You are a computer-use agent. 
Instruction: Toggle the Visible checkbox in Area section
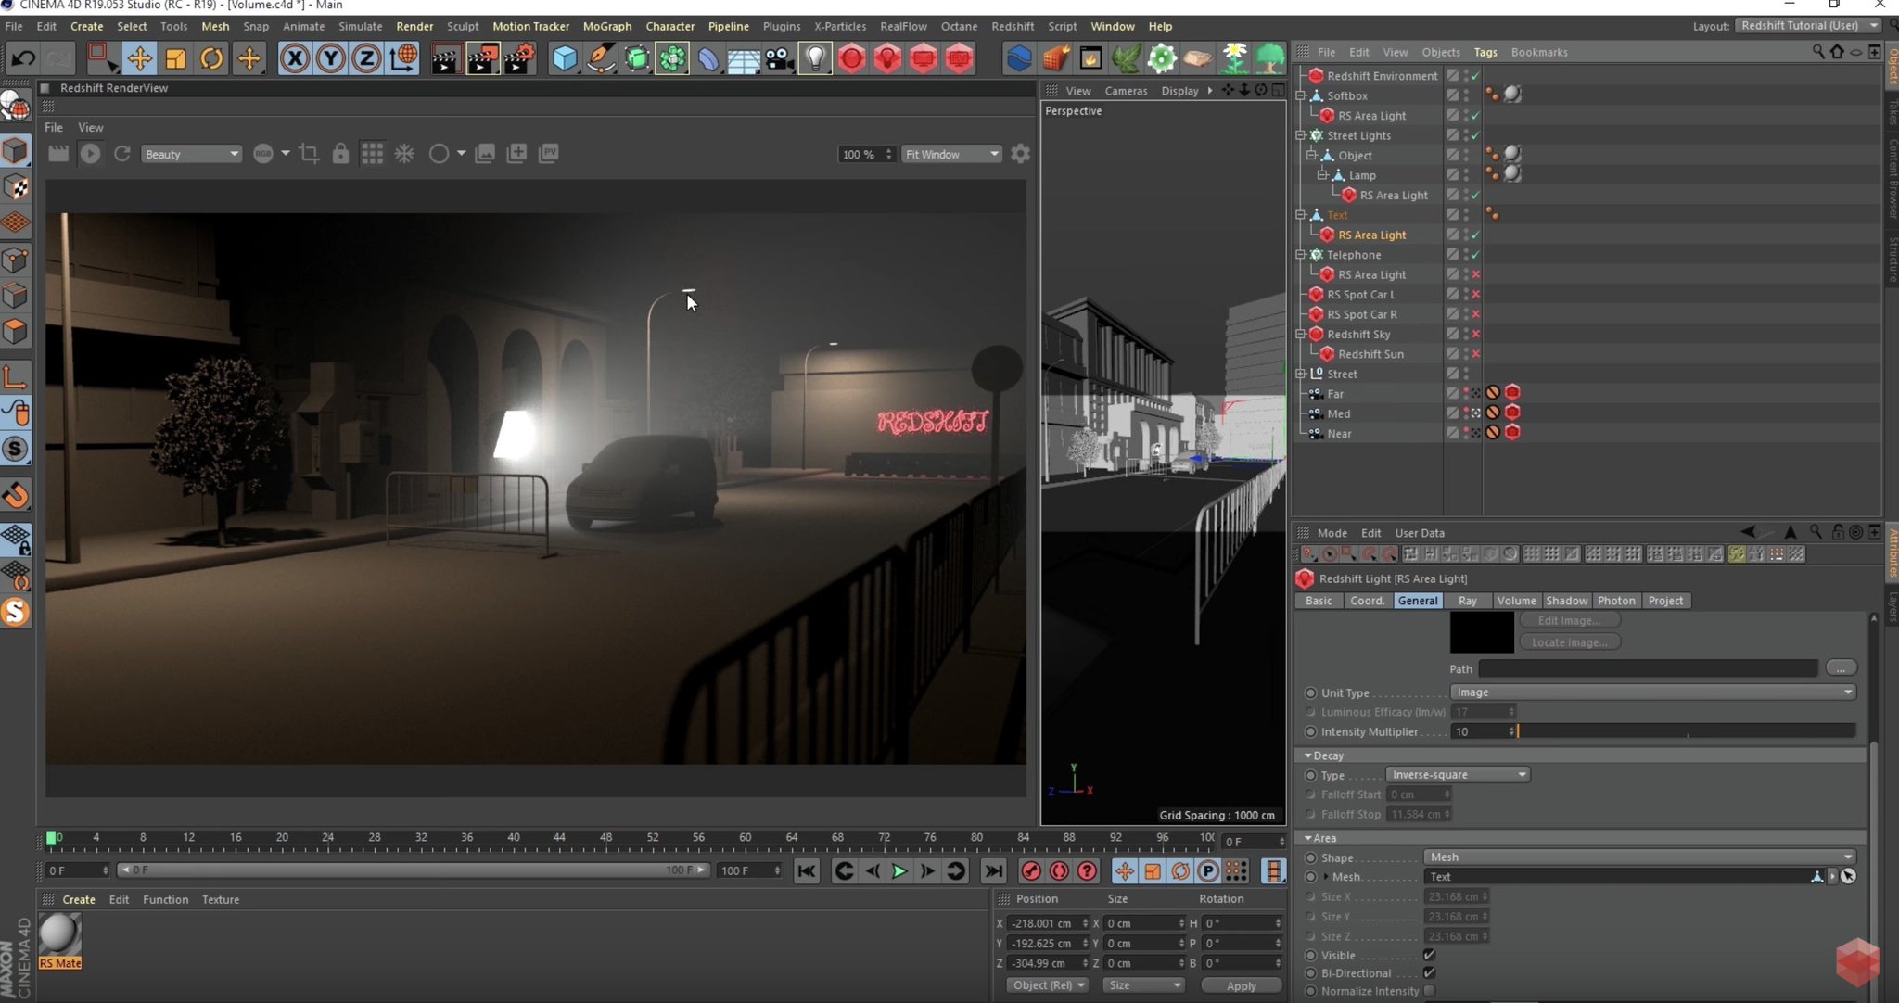pos(1429,955)
